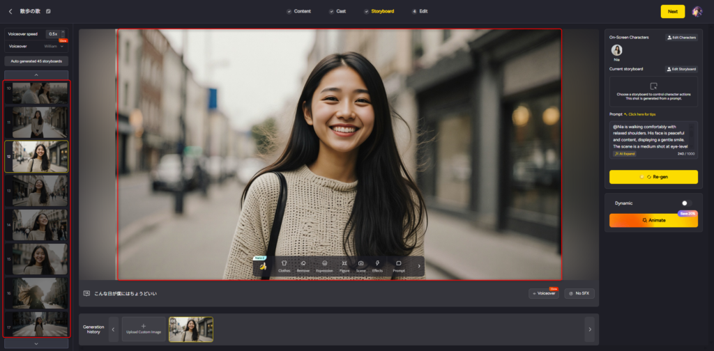Toggle the Dynamic switch
This screenshot has height=351, width=714.
click(x=688, y=203)
